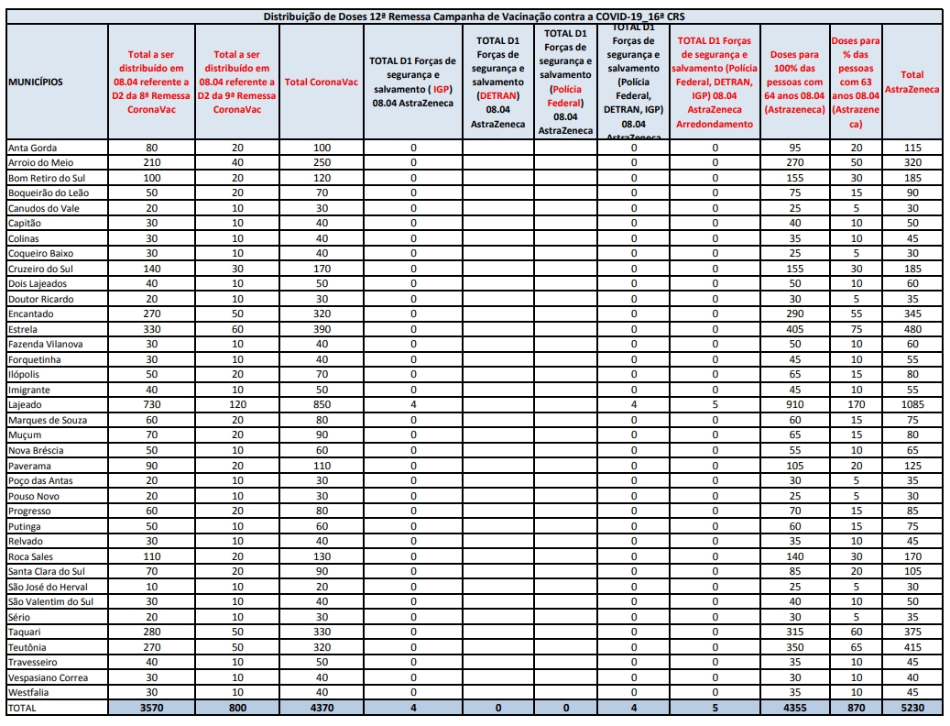Select the 'Total CoronaVac' column header

pyautogui.click(x=322, y=82)
